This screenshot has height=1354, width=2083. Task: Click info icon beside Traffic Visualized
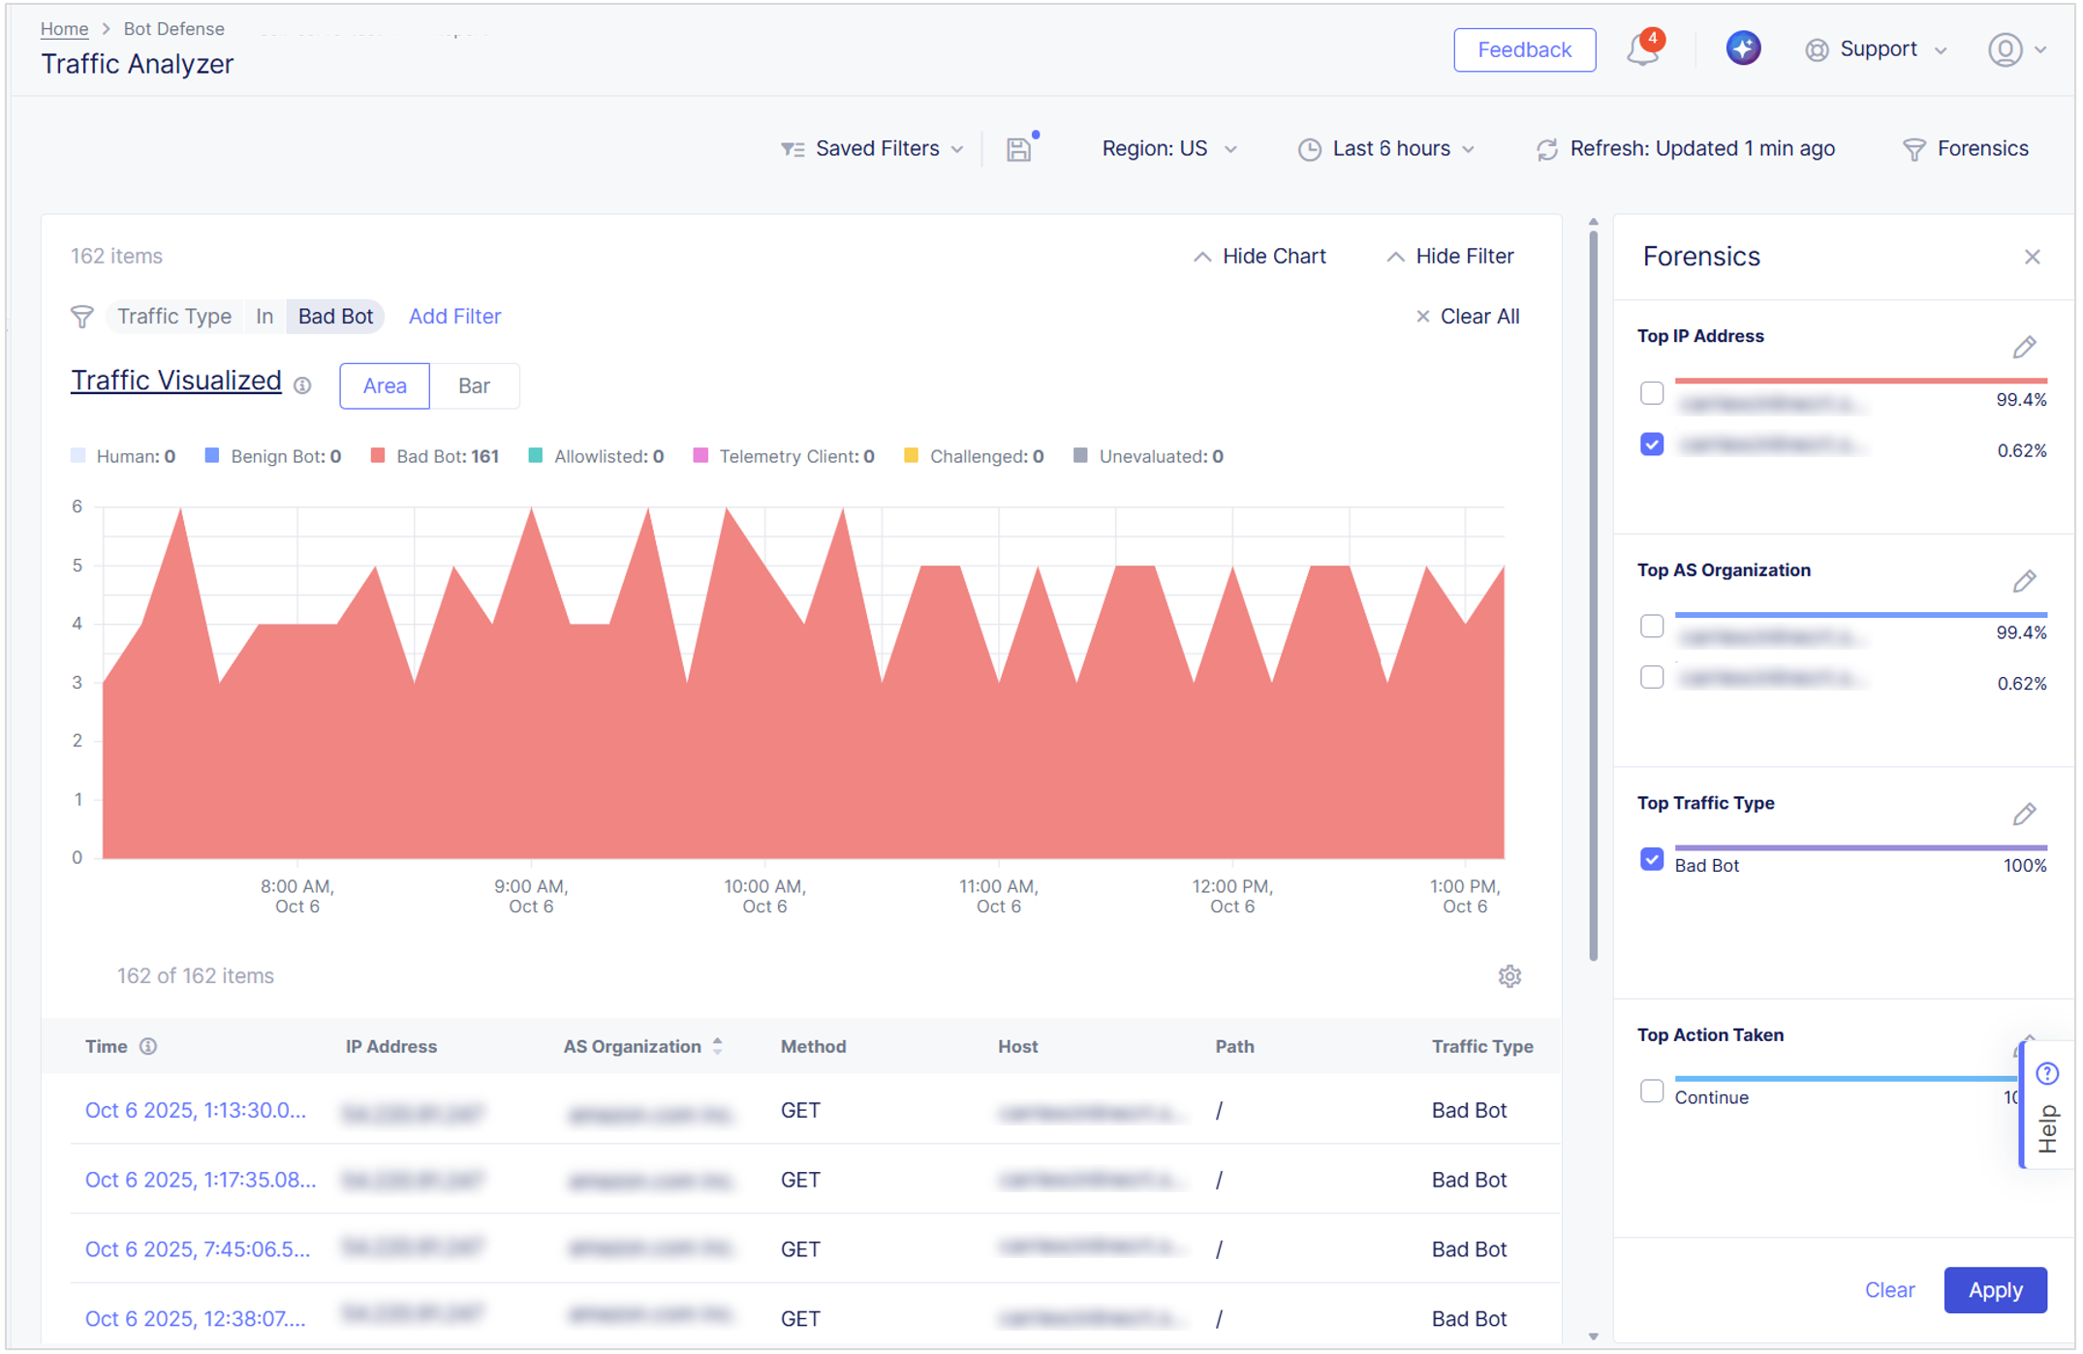click(x=303, y=385)
